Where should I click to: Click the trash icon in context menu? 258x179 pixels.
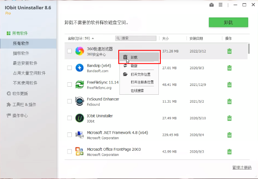tap(125, 57)
